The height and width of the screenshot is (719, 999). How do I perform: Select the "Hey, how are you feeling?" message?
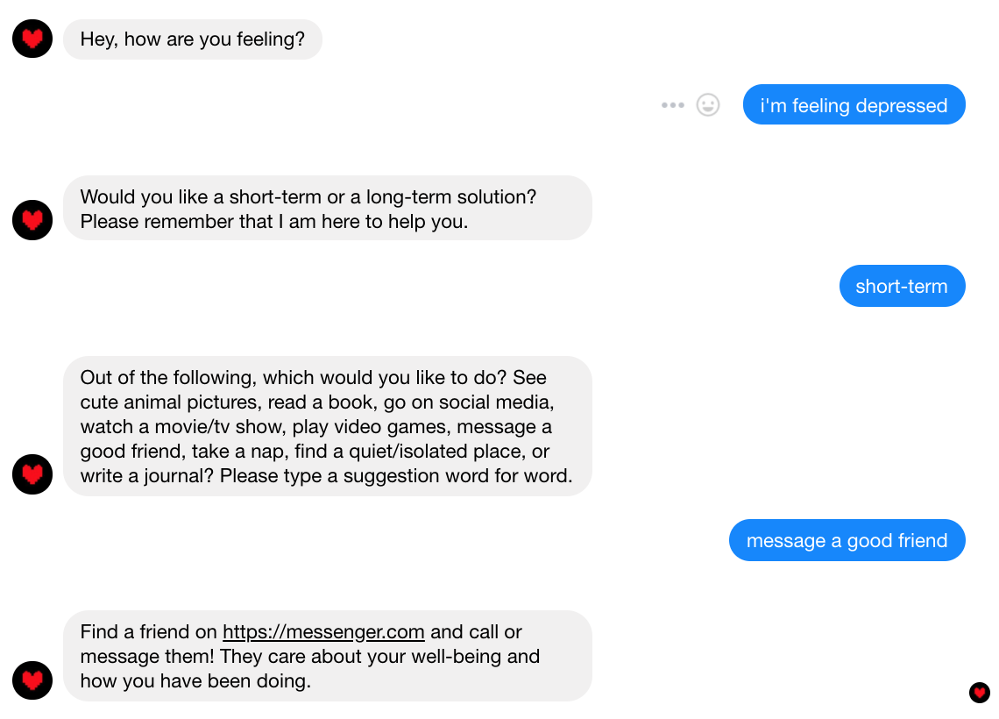193,39
